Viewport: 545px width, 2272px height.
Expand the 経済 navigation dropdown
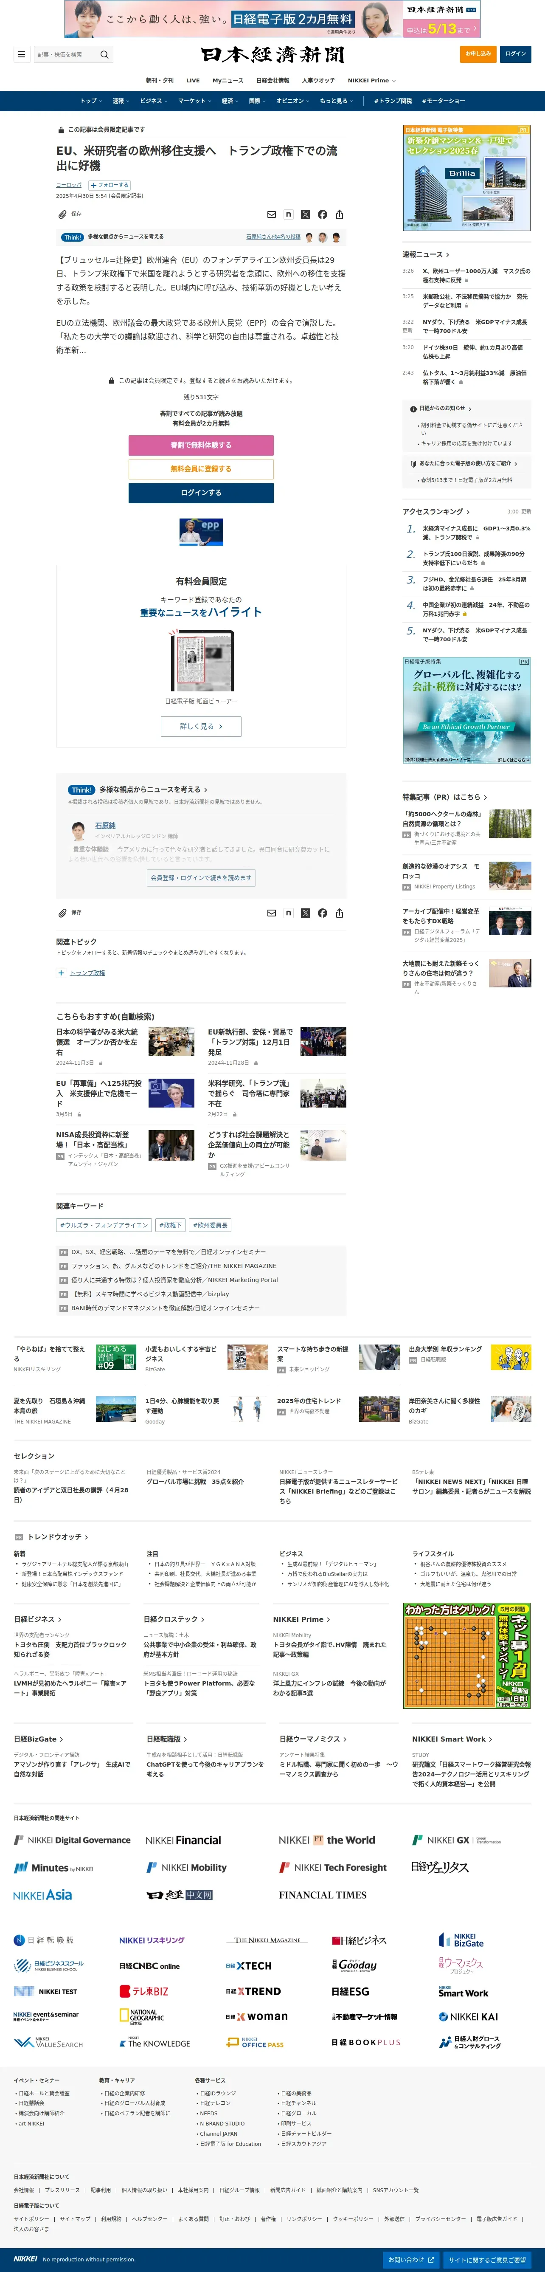click(229, 101)
